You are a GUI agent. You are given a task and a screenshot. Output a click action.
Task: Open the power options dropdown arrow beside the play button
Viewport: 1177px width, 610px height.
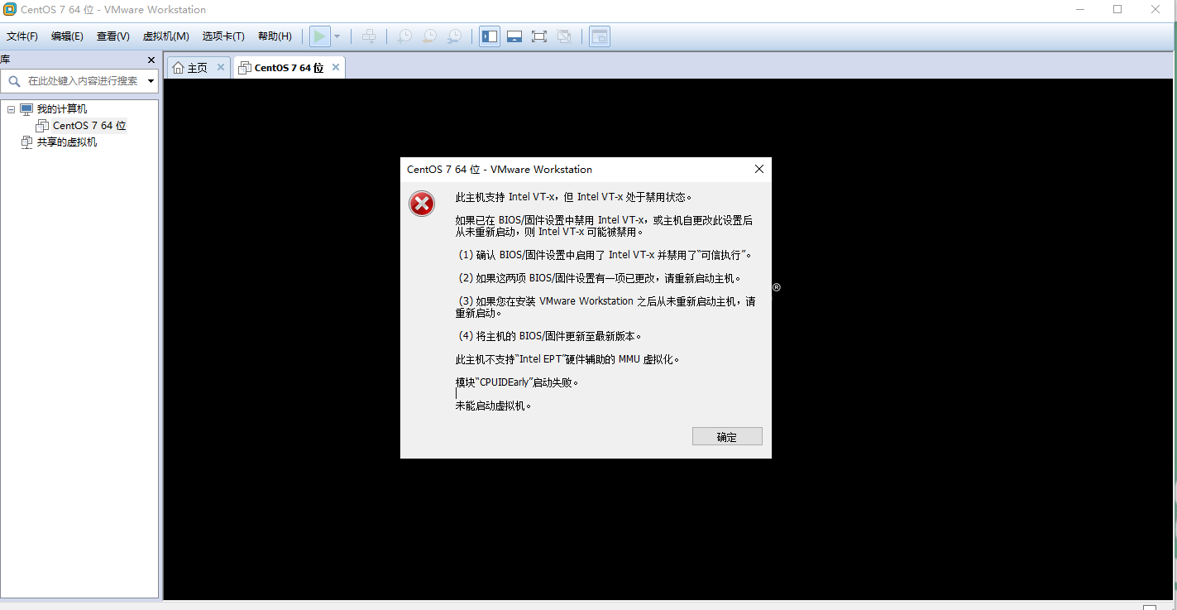(x=337, y=36)
